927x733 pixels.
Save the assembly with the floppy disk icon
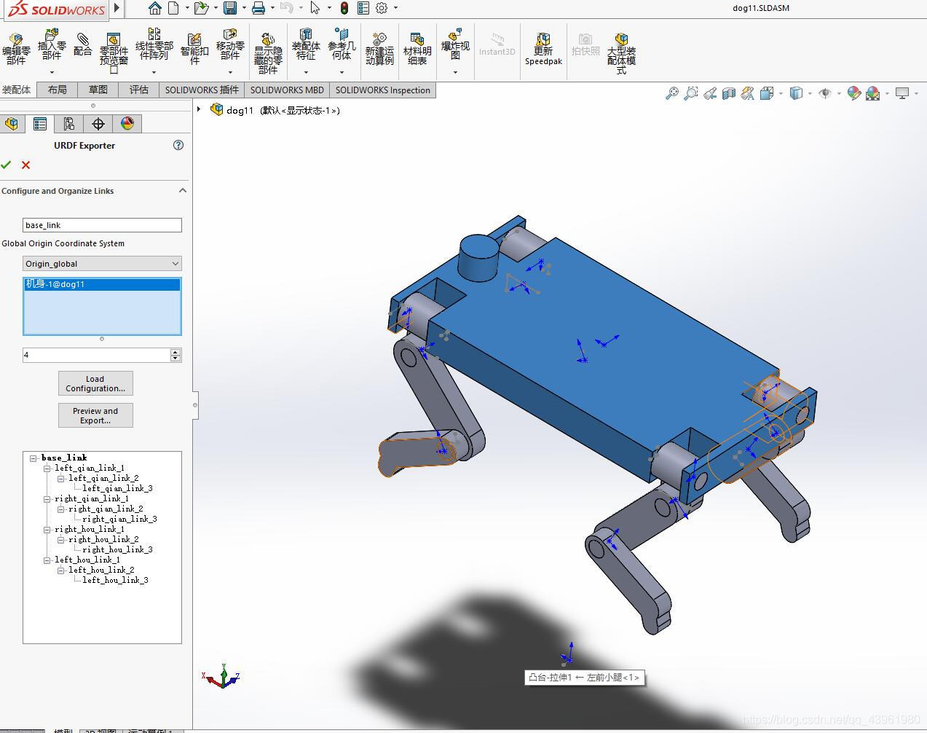pos(230,8)
